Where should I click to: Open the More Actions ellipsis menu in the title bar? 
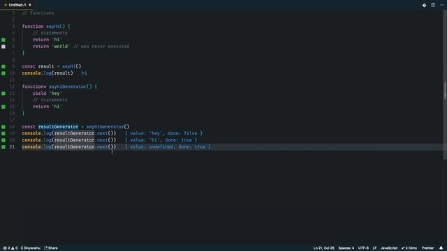pyautogui.click(x=442, y=5)
